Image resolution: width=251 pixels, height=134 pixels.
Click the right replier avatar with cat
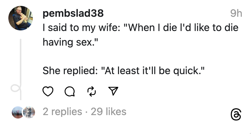click(29, 112)
